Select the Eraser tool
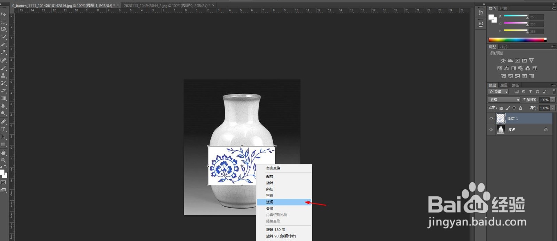 3,91
